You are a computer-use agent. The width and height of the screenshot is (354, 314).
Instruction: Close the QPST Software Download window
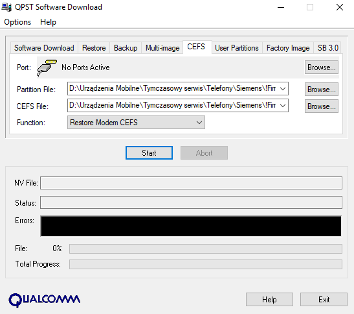(340, 7)
